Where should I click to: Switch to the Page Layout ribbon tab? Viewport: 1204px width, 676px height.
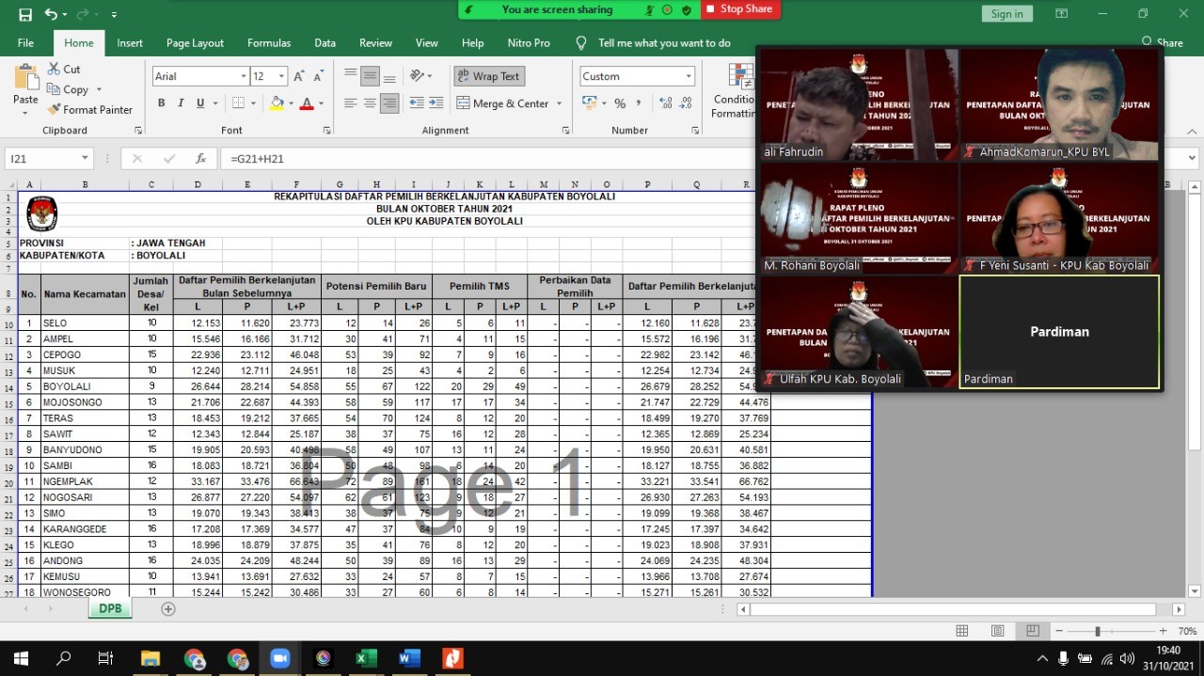pos(195,43)
